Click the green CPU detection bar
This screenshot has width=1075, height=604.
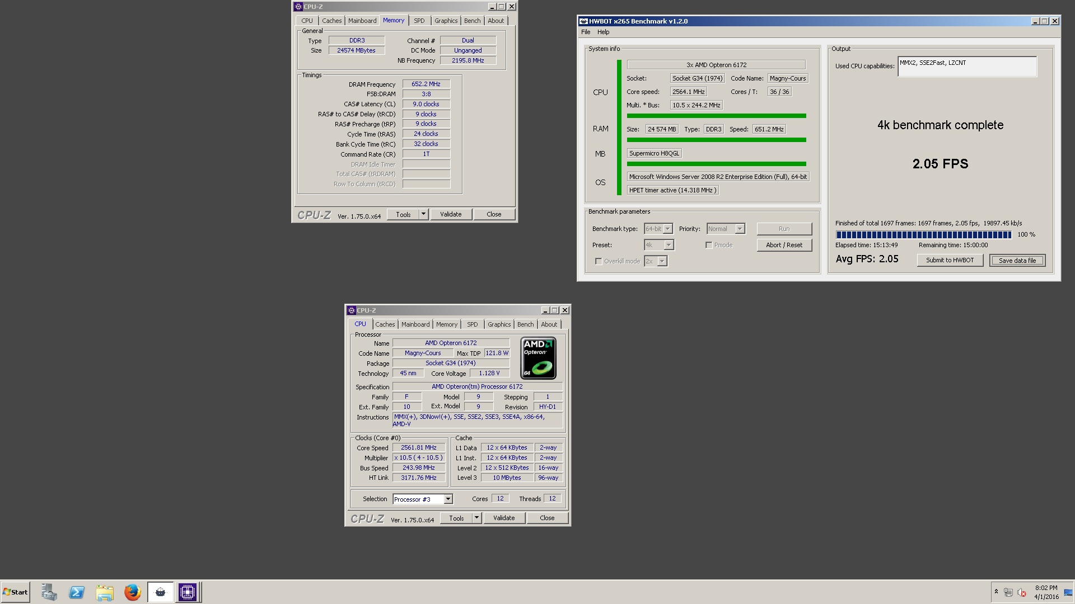pyautogui.click(x=716, y=116)
